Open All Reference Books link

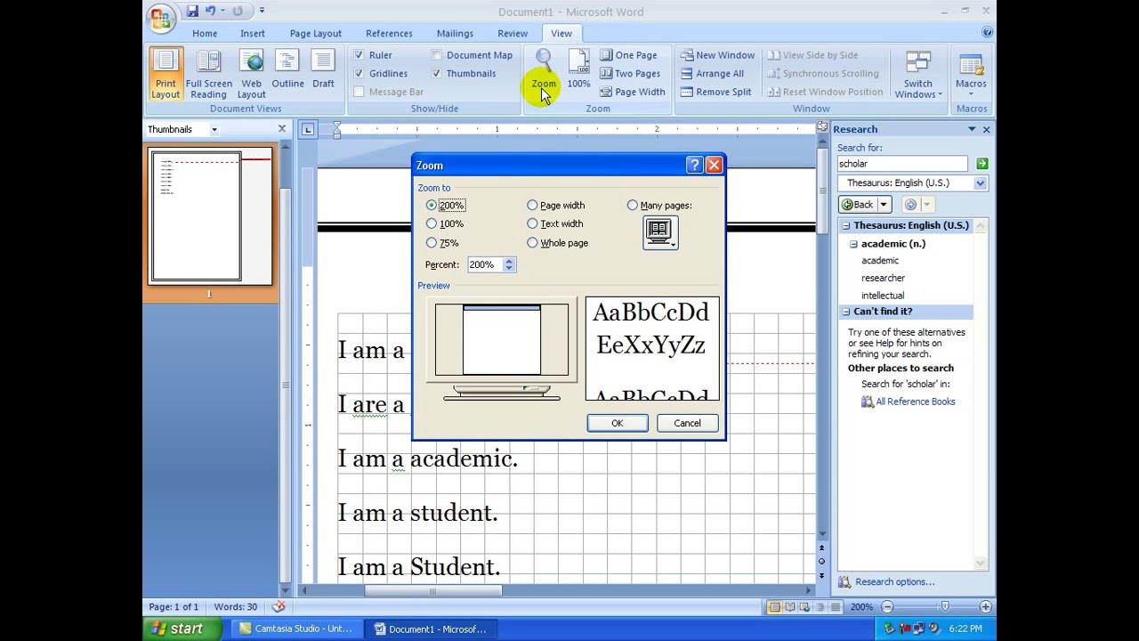click(x=915, y=402)
